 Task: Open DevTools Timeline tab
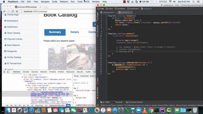pyautogui.click(x=52, y=72)
